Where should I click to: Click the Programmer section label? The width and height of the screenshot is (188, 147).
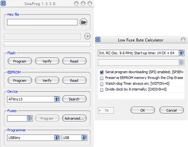point(17,130)
